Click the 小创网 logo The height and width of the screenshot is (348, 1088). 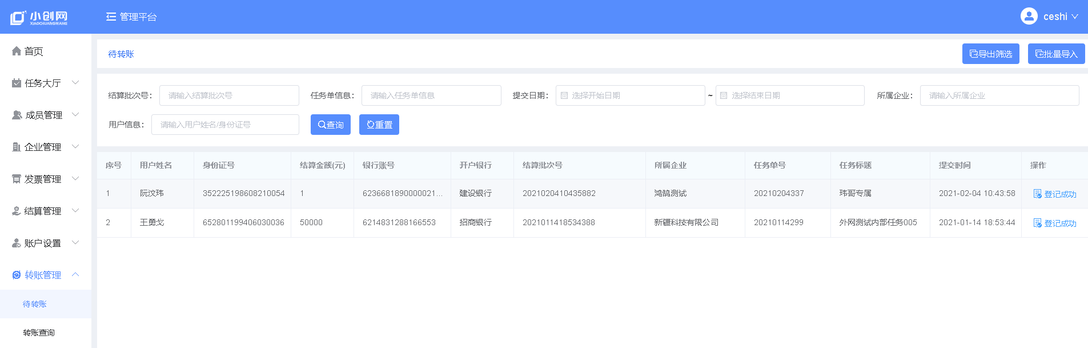pos(39,17)
